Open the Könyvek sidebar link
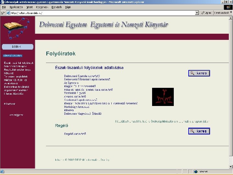The height and width of the screenshot is (175, 233). (x=9, y=73)
